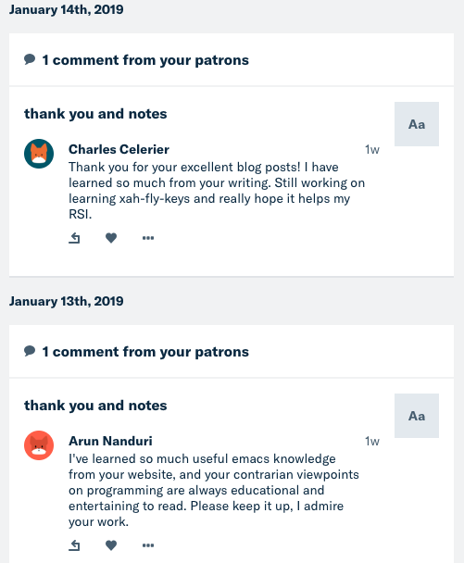Screen dimensions: 464x563
Task: Click Charles Celerier's fox avatar
Action: (39, 154)
